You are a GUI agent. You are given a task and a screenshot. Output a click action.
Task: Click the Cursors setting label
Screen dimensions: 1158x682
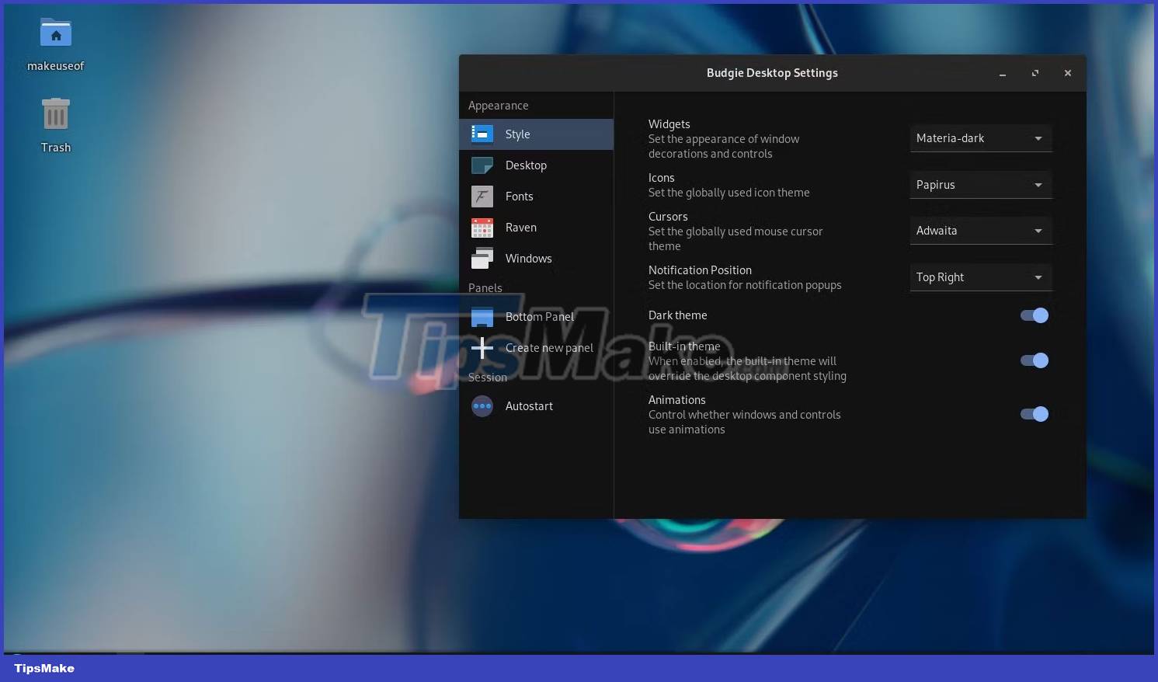tap(668, 217)
